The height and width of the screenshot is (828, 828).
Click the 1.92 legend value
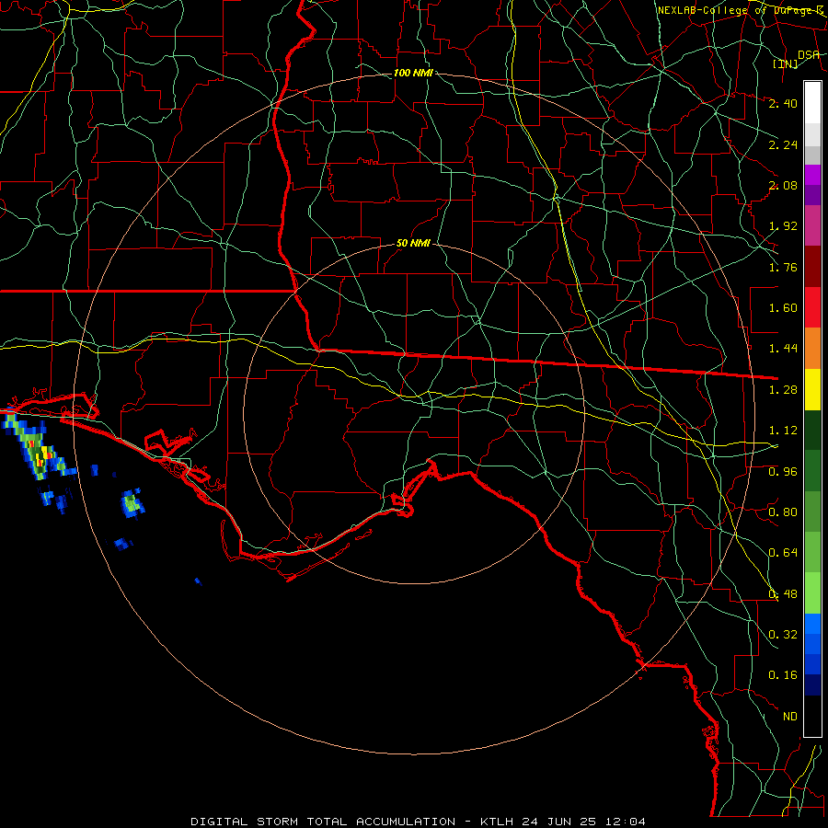[783, 226]
